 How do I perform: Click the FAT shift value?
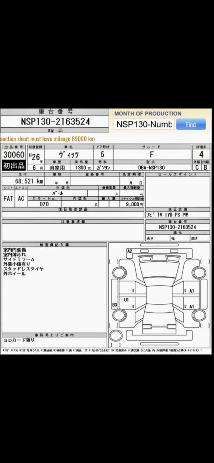coord(8,198)
